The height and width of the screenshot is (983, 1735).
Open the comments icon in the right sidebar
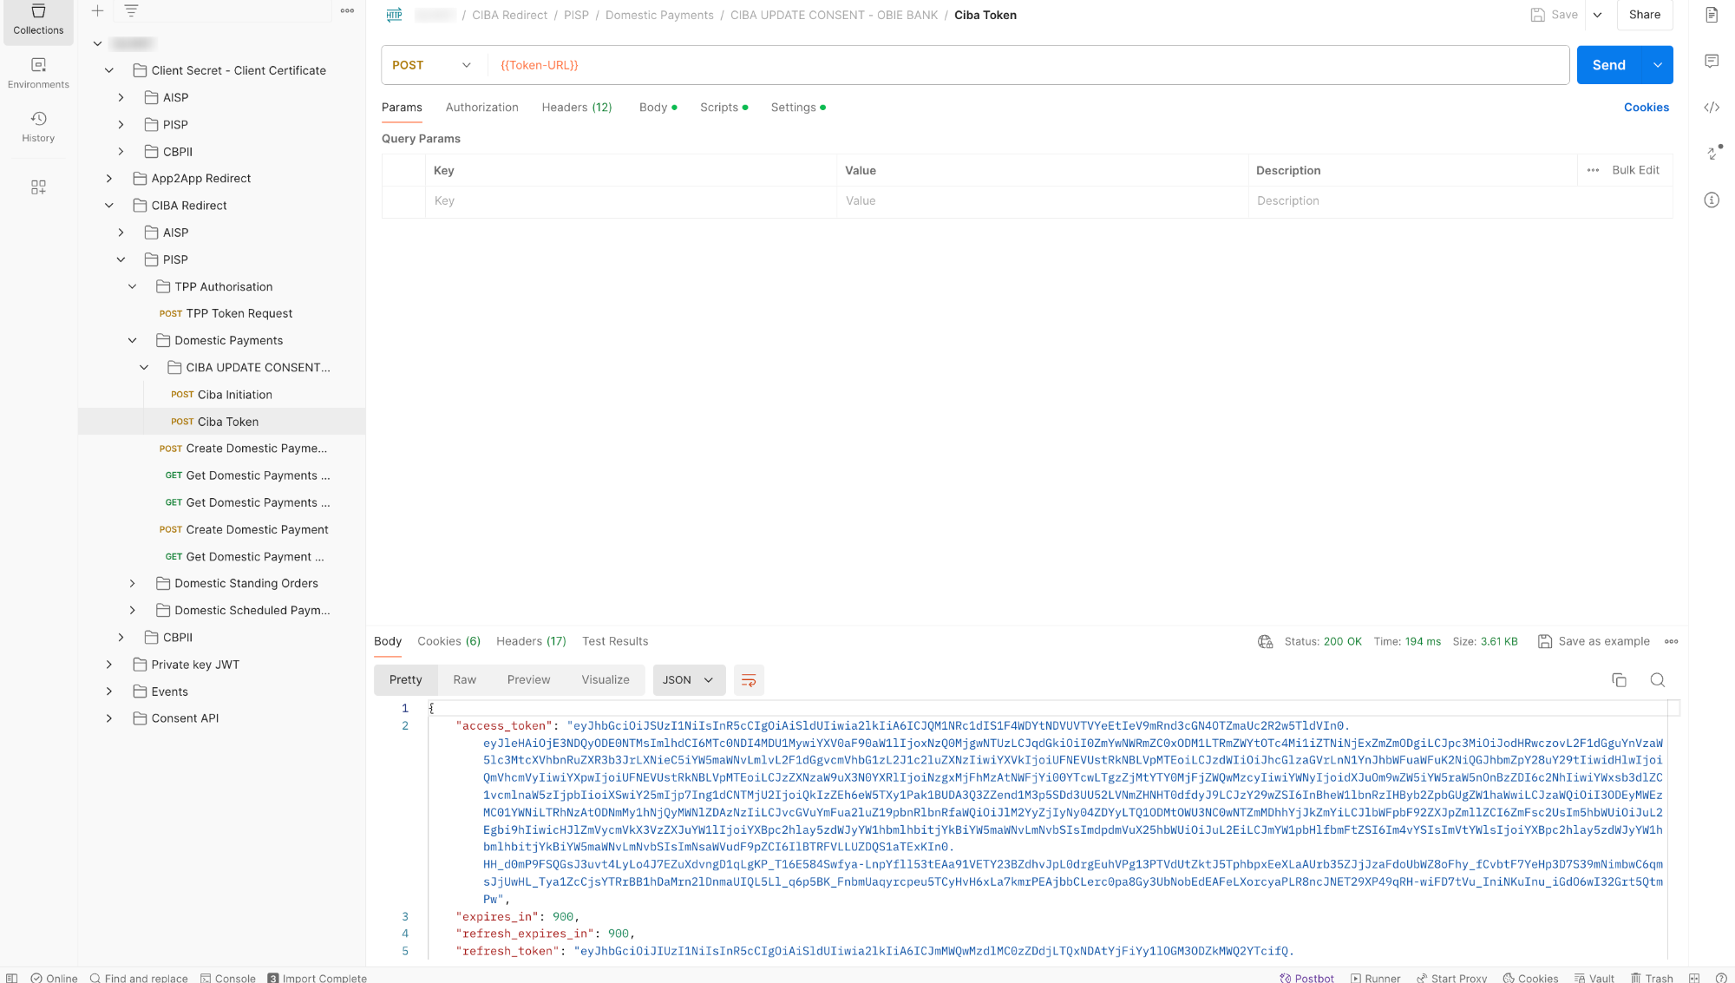[1712, 61]
